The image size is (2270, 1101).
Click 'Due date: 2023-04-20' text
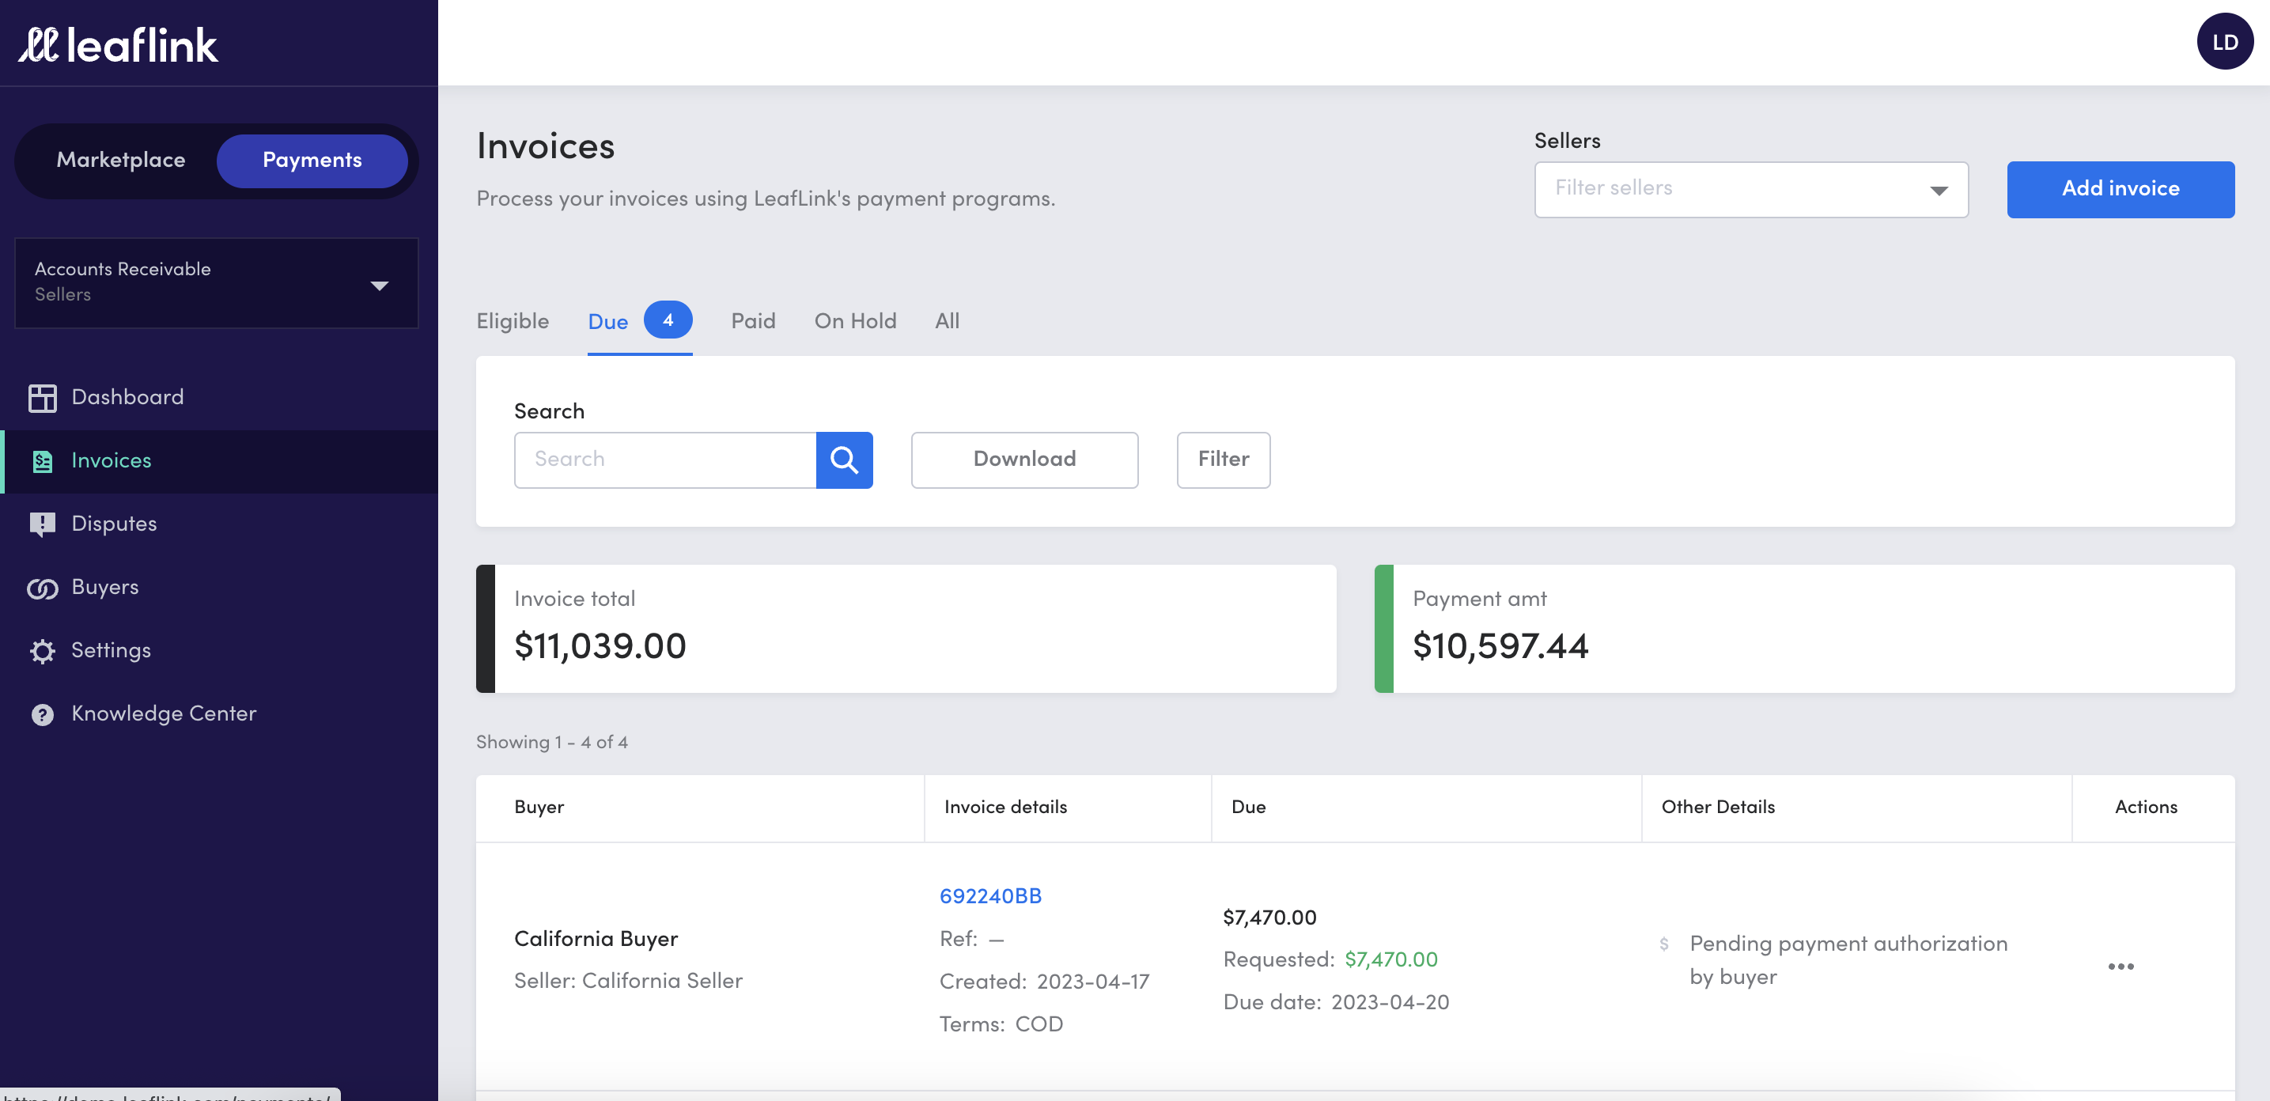pyautogui.click(x=1336, y=1002)
